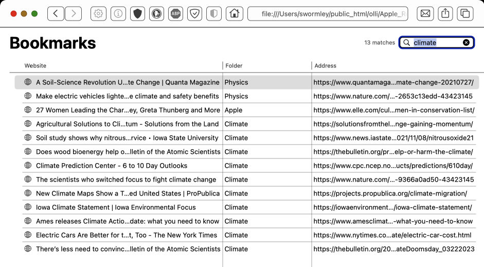Click the magnifying glass in search field
The height and width of the screenshot is (267, 484).
coord(407,43)
